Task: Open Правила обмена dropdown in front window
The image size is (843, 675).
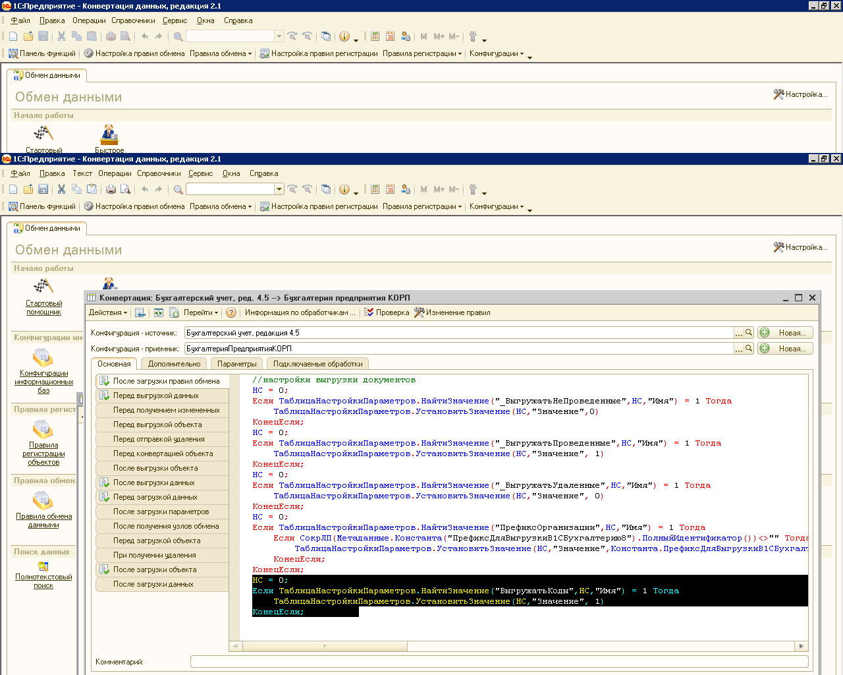Action: tap(221, 206)
